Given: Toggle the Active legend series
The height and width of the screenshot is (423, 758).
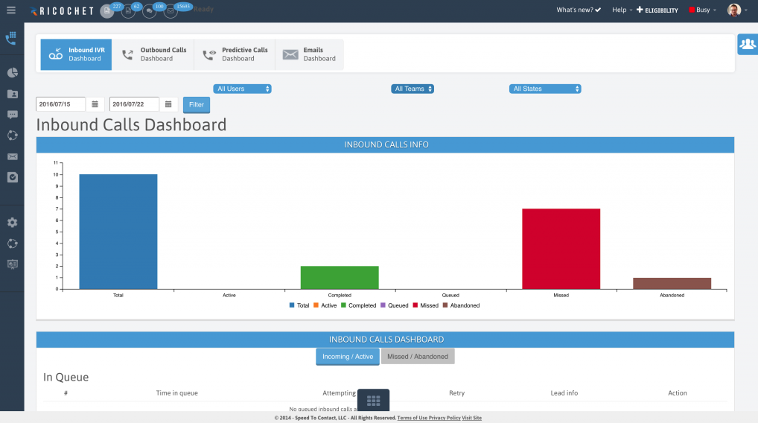Looking at the screenshot, I should [325, 305].
